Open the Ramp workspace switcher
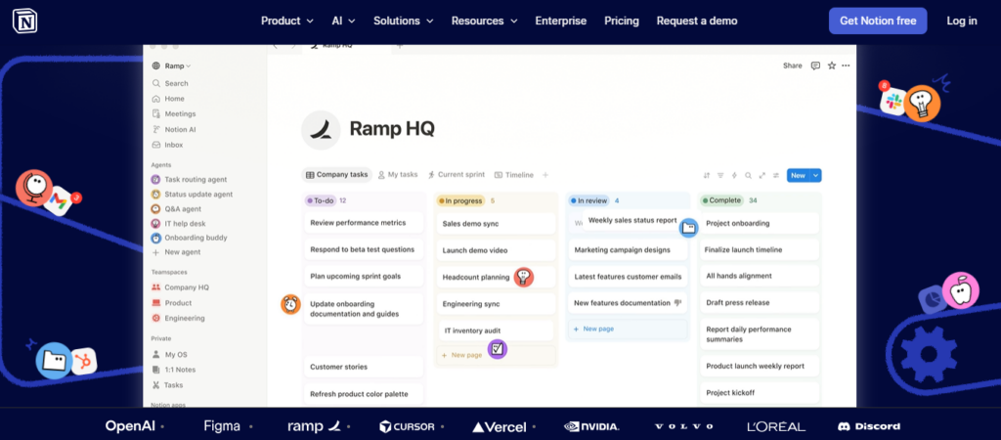Image resolution: width=1001 pixels, height=440 pixels. [171, 66]
